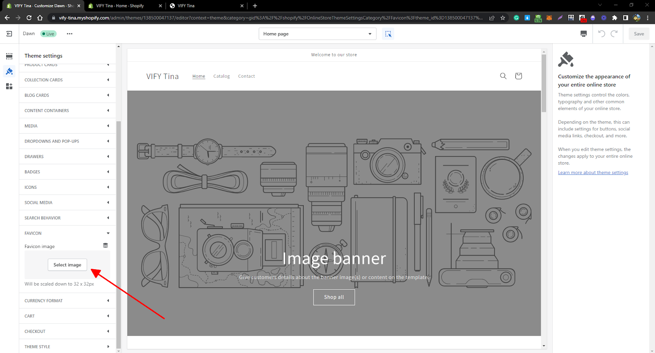655x353 pixels.
Task: Click Contact in store navigation
Action: click(246, 76)
